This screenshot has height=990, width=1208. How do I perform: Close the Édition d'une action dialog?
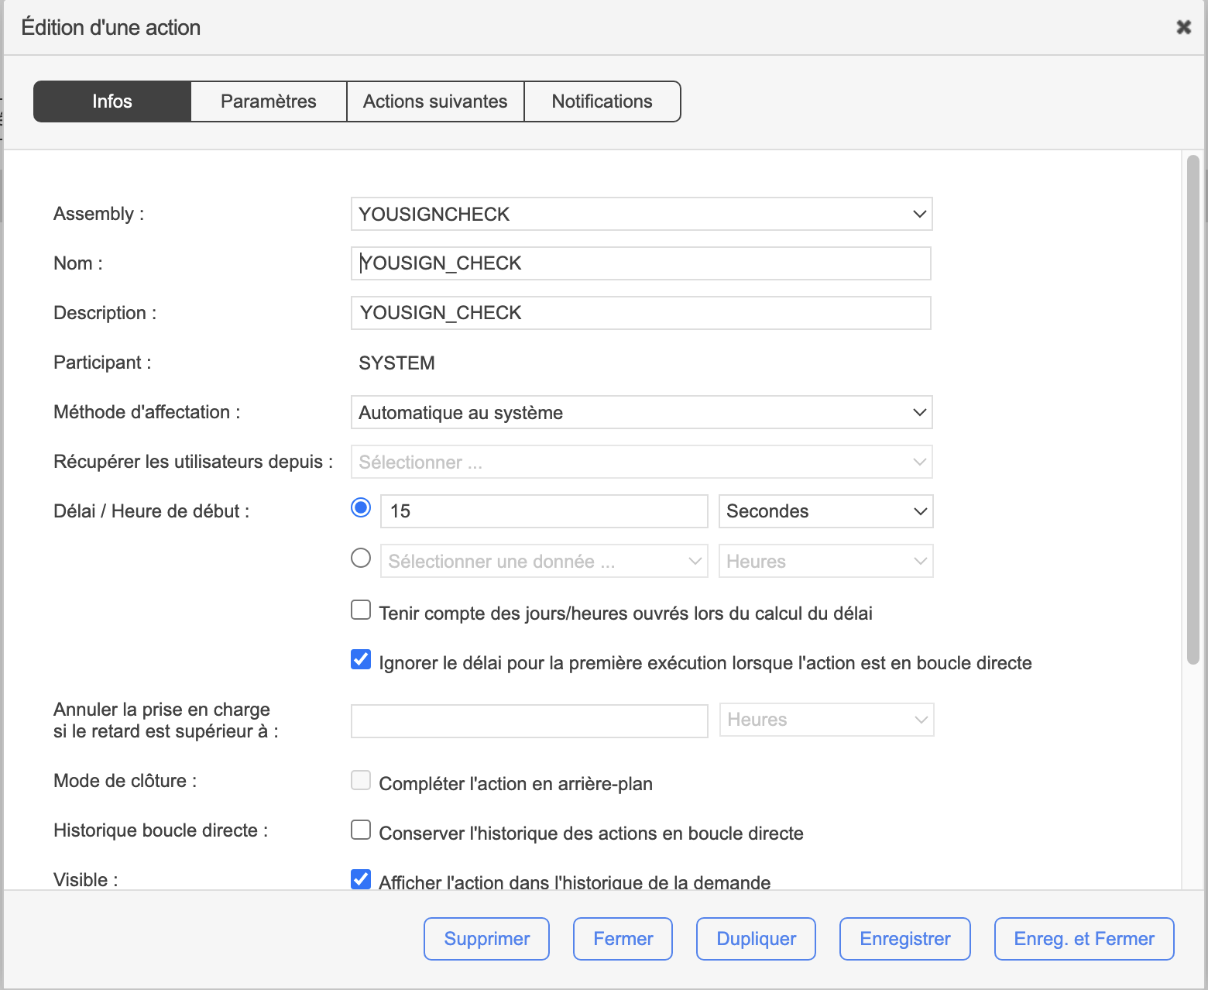pyautogui.click(x=1183, y=27)
